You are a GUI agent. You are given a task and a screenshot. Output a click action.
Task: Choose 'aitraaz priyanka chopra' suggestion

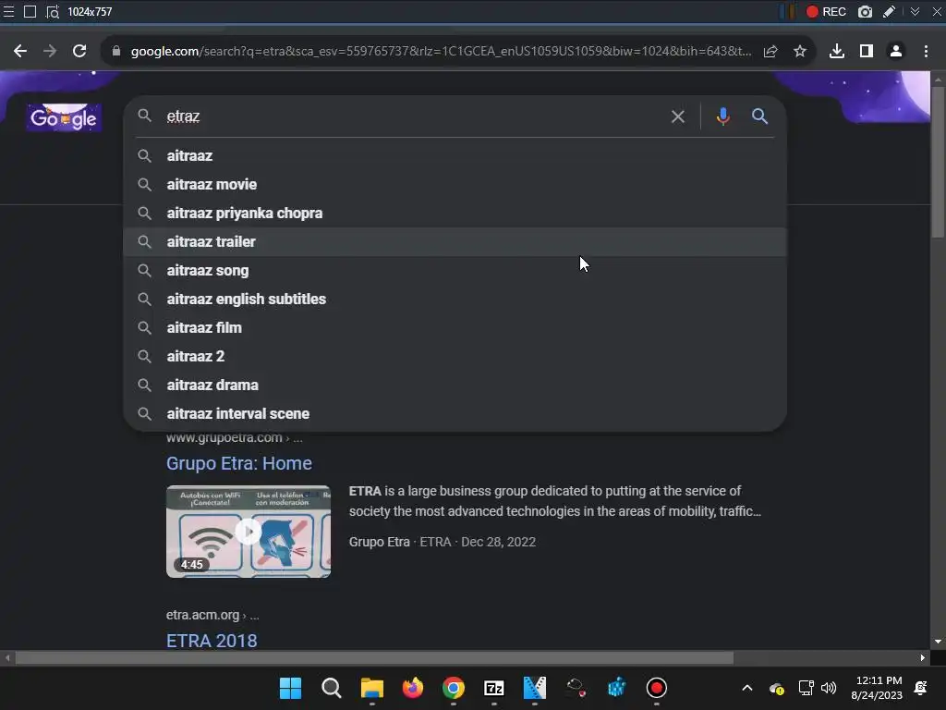click(x=455, y=214)
